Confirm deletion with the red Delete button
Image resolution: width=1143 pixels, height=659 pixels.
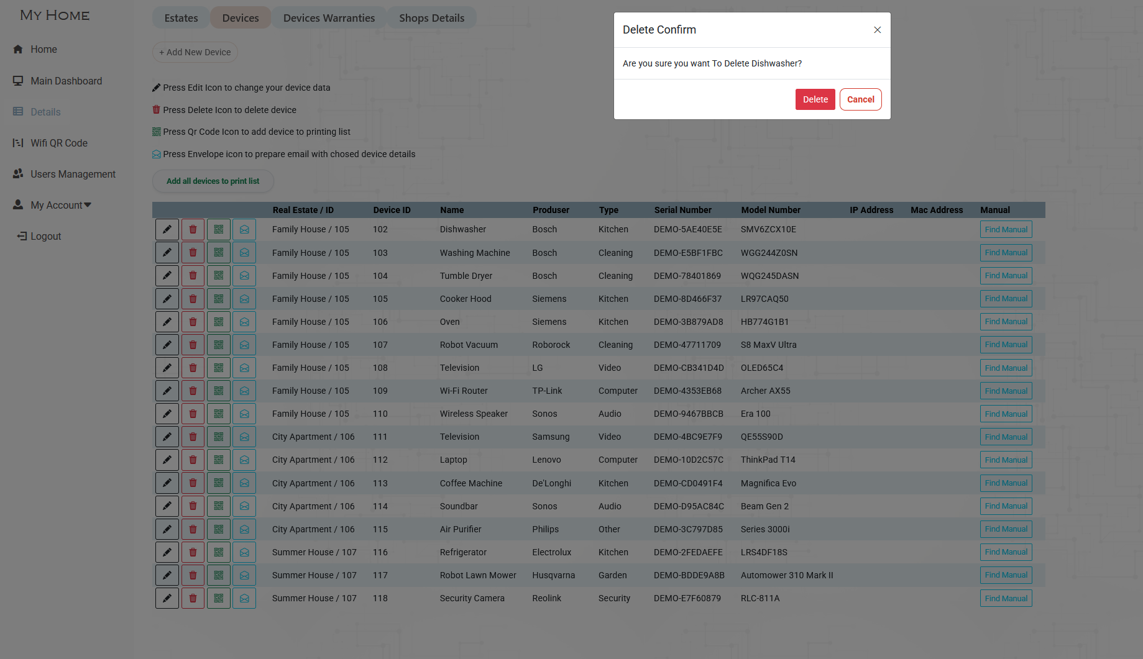tap(815, 99)
